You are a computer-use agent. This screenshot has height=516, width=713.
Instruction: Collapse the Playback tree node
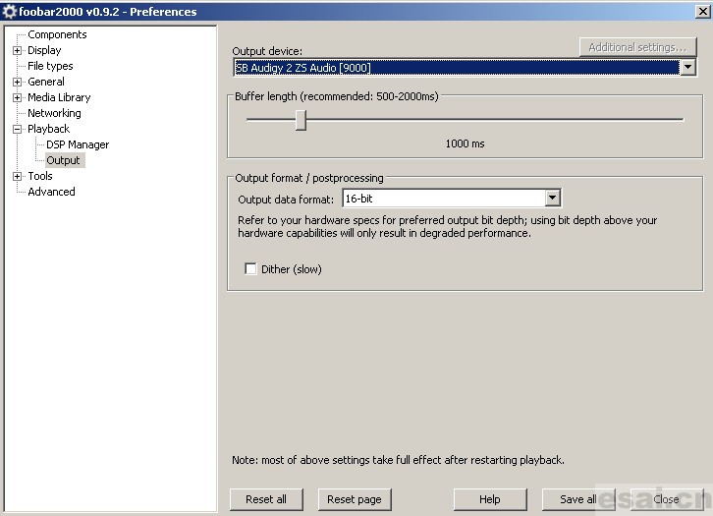coord(17,129)
